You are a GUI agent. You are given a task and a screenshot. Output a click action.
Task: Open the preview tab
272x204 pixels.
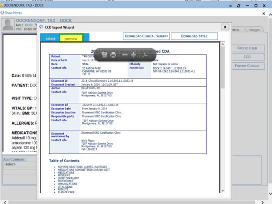[71, 38]
